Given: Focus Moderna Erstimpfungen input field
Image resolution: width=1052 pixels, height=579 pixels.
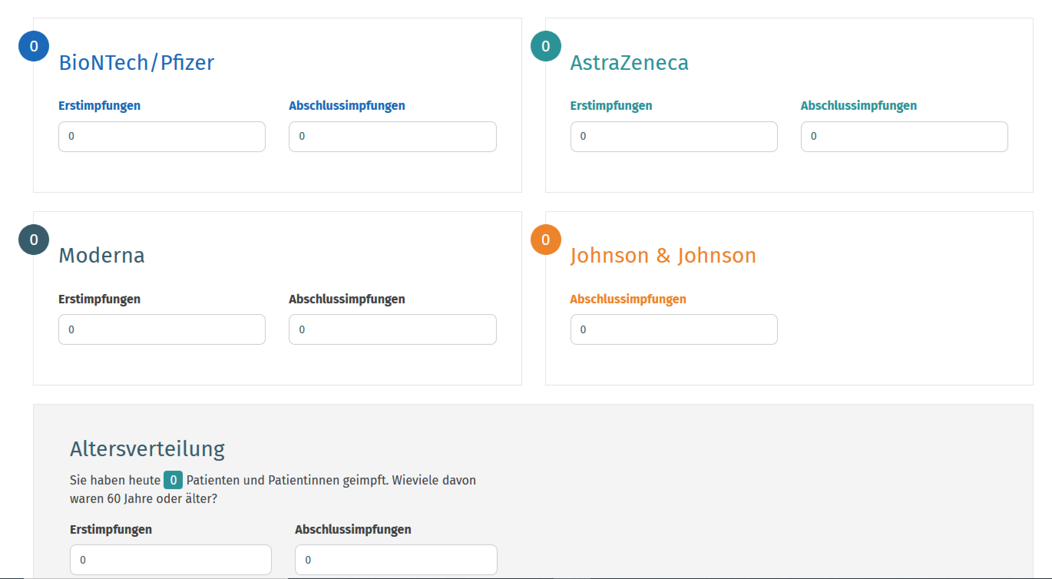Looking at the screenshot, I should click(162, 329).
